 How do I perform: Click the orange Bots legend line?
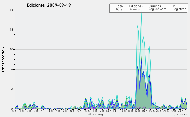[x=112, y=9]
